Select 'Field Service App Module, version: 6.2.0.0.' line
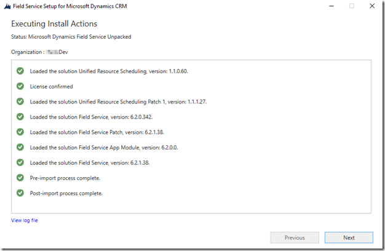This screenshot has width=385, height=251. 104,148
